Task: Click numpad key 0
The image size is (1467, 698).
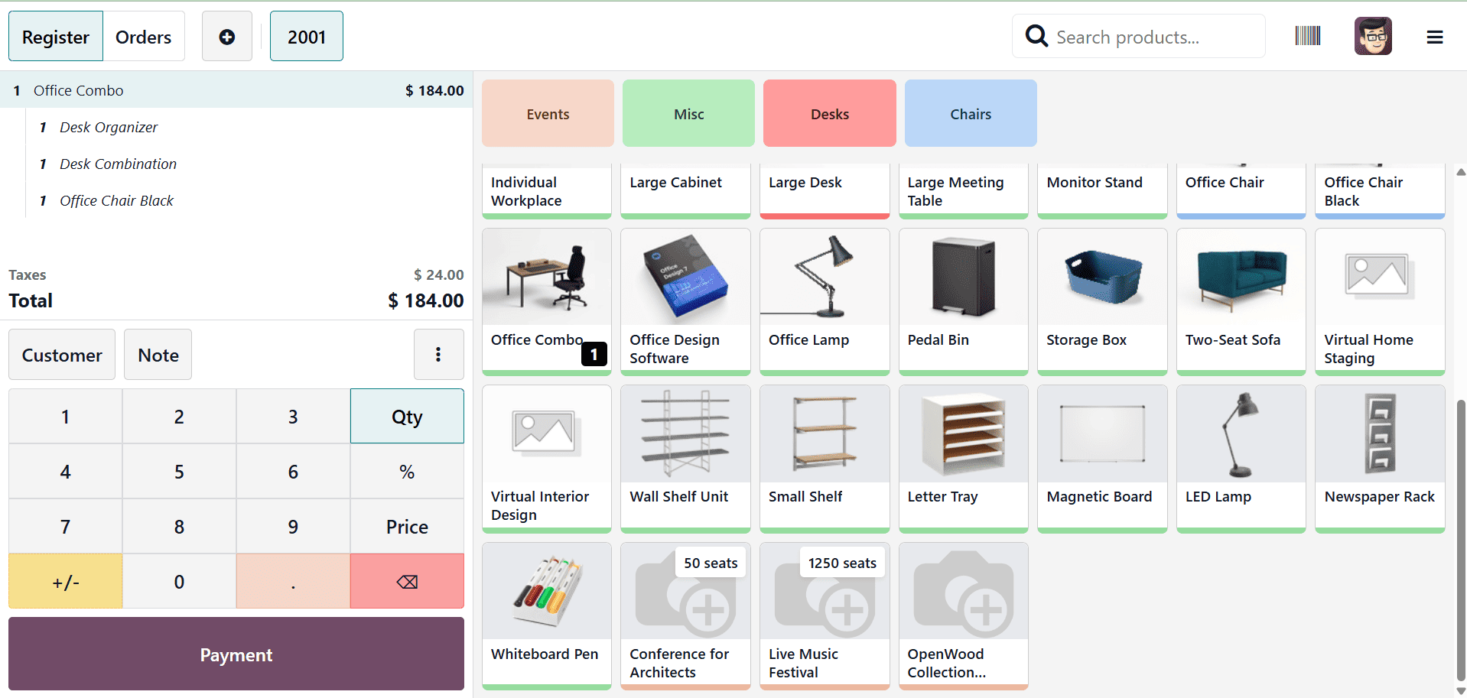Action: pos(179,582)
